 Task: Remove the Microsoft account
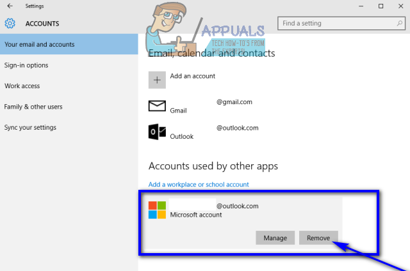(318, 238)
